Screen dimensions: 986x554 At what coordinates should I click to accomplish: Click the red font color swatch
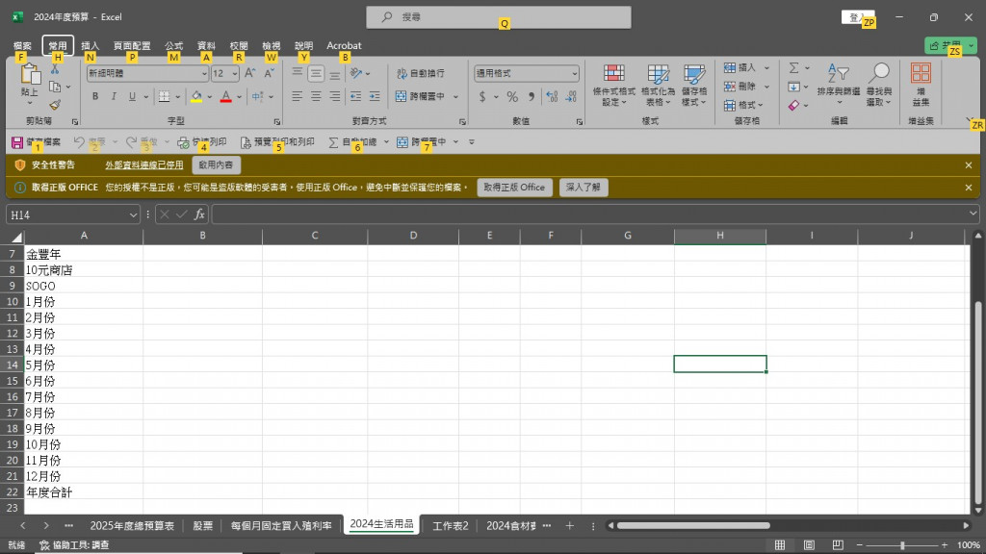225,97
